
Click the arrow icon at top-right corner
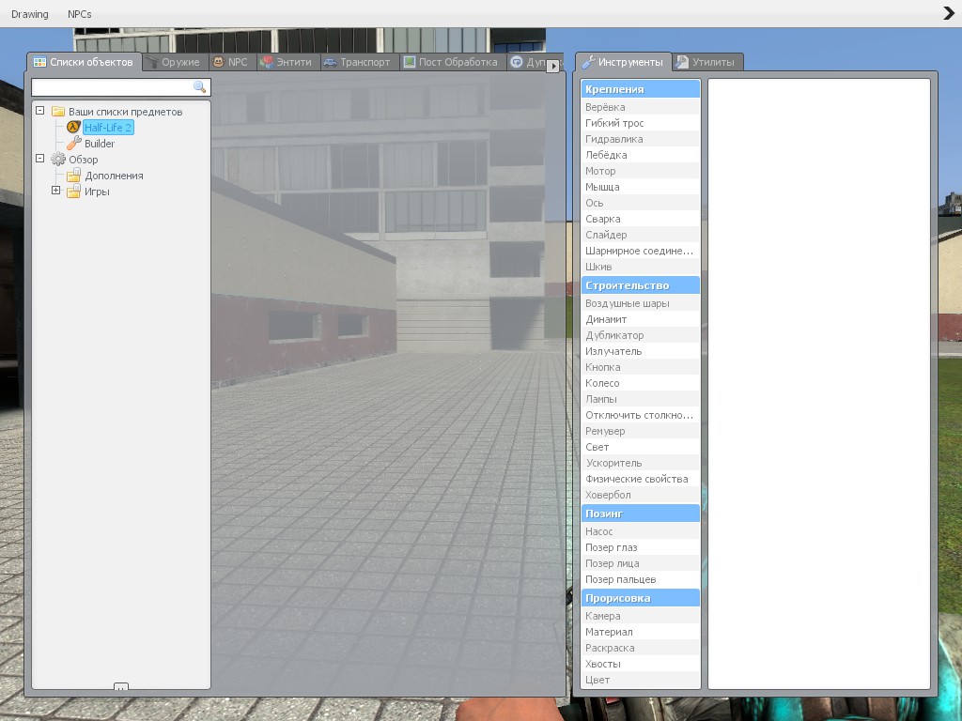[x=949, y=13]
